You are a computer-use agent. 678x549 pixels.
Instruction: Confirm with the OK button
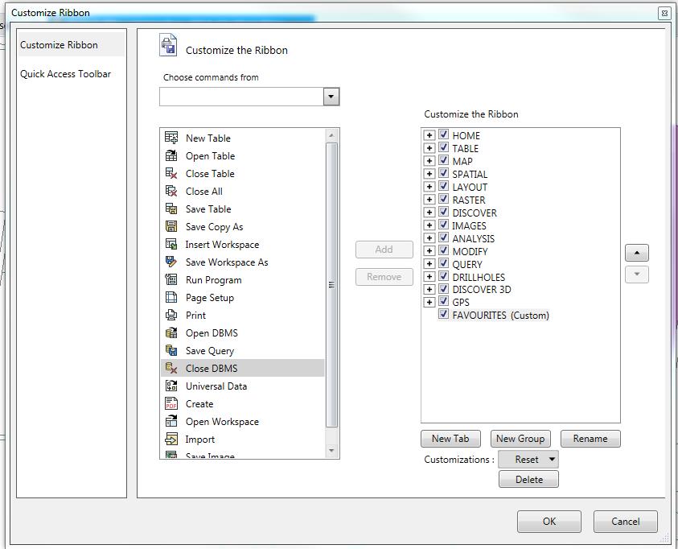point(549,522)
